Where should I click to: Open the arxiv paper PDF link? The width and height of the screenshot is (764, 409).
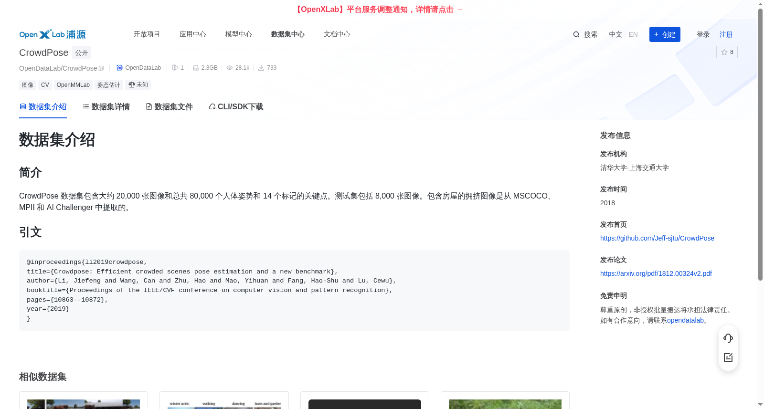(656, 273)
